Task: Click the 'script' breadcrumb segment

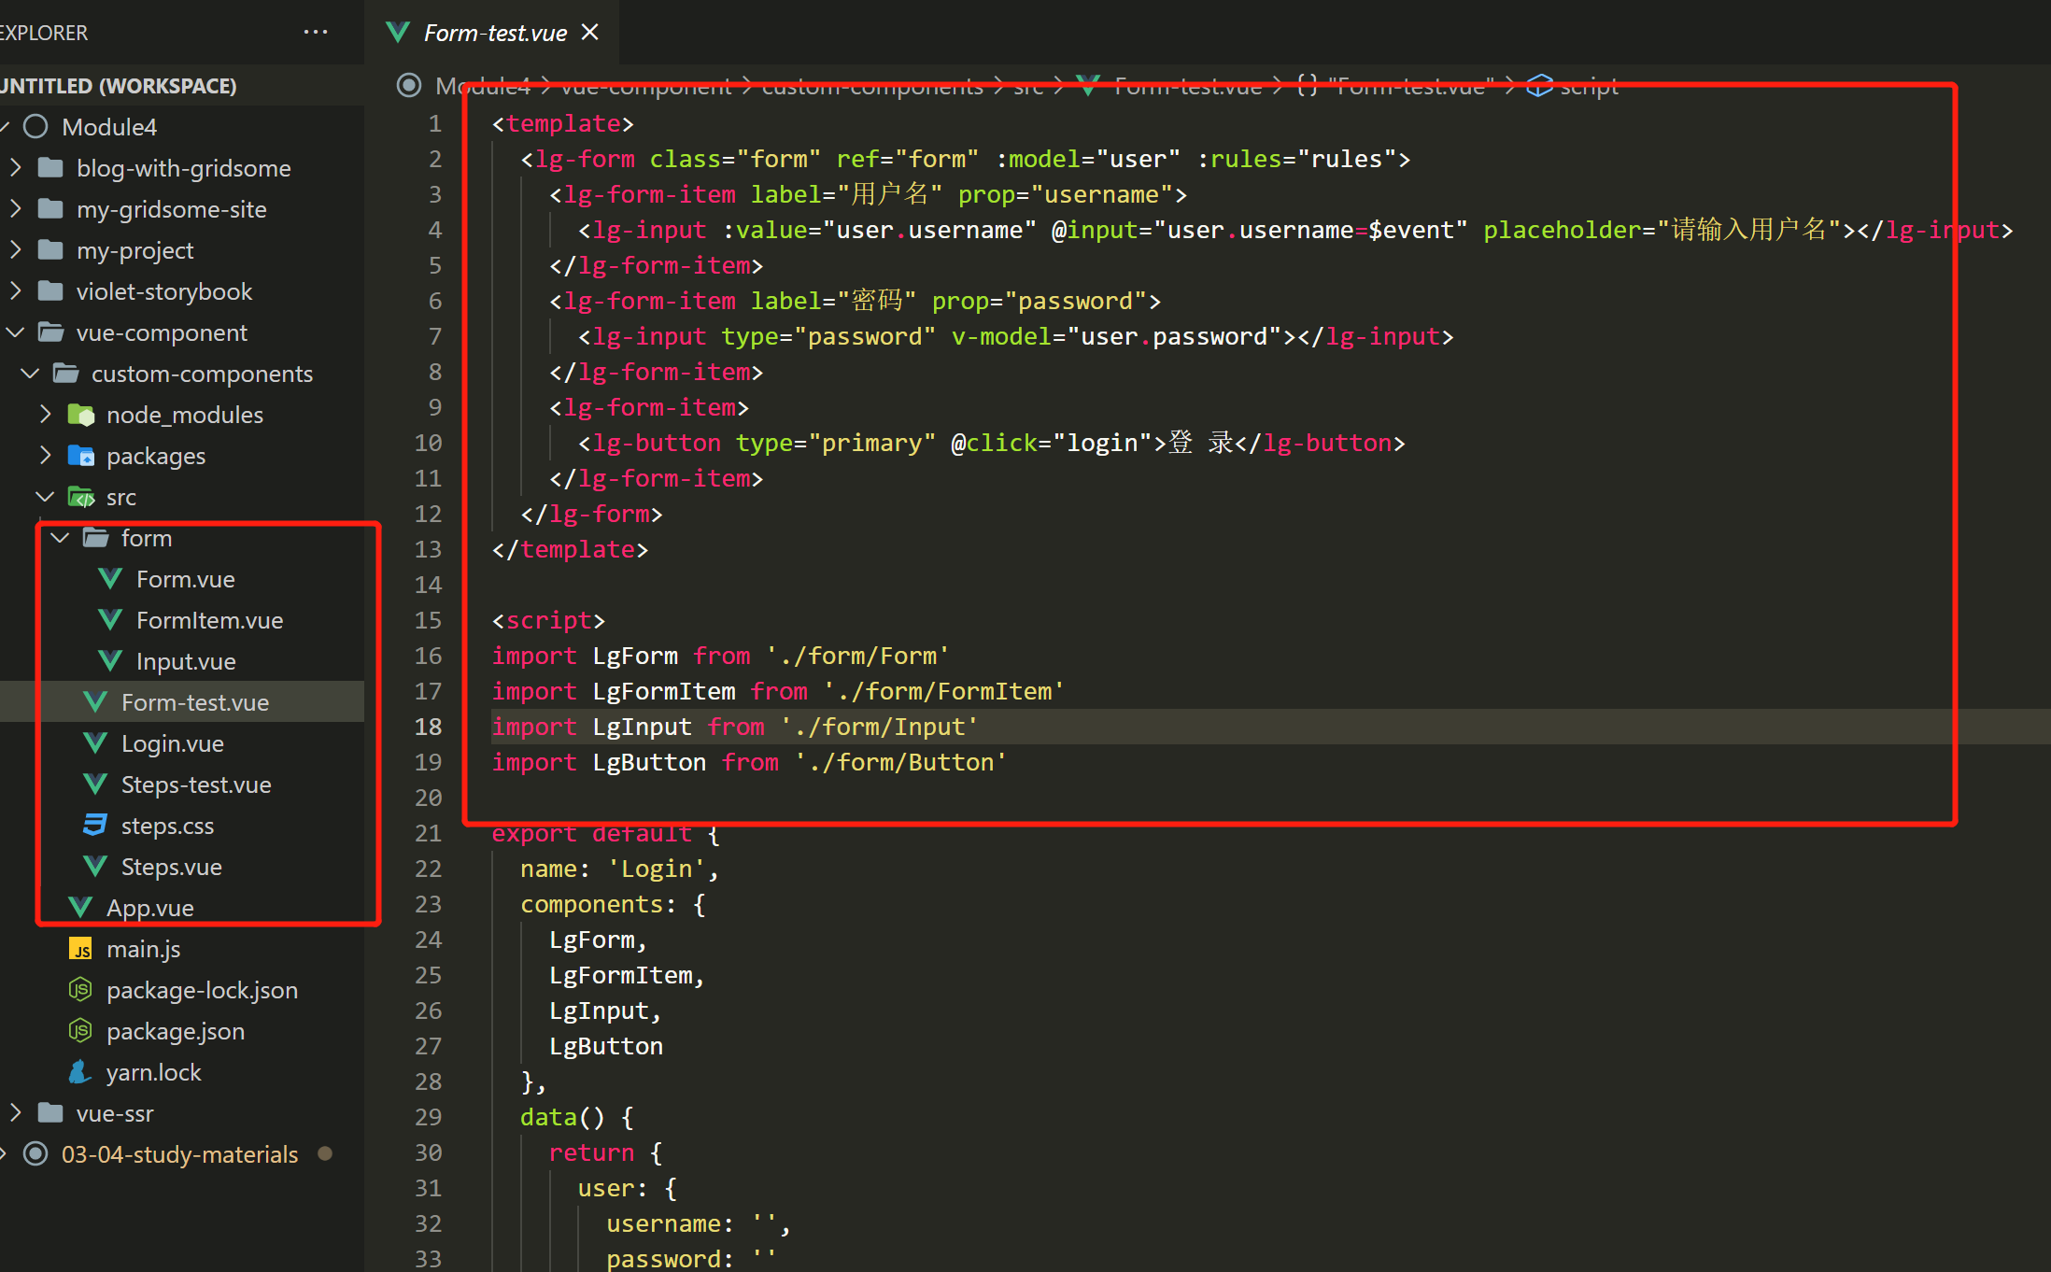Action: (x=1589, y=86)
